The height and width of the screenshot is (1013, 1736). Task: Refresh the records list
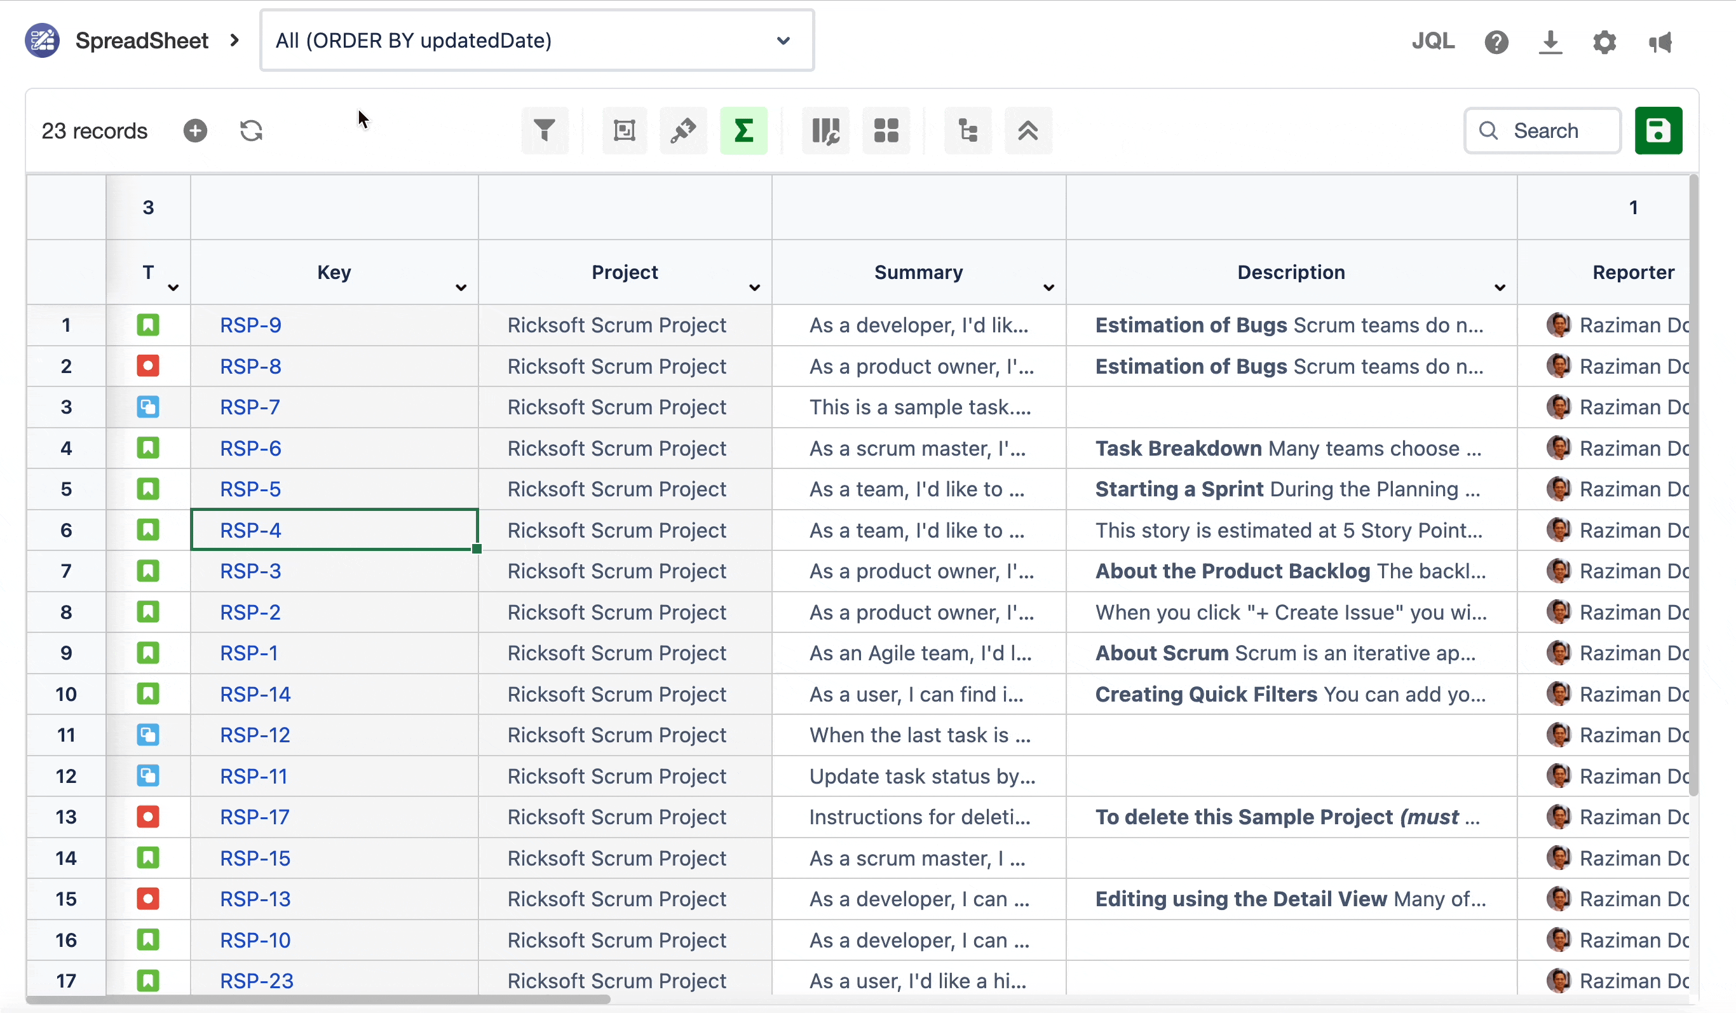point(251,130)
